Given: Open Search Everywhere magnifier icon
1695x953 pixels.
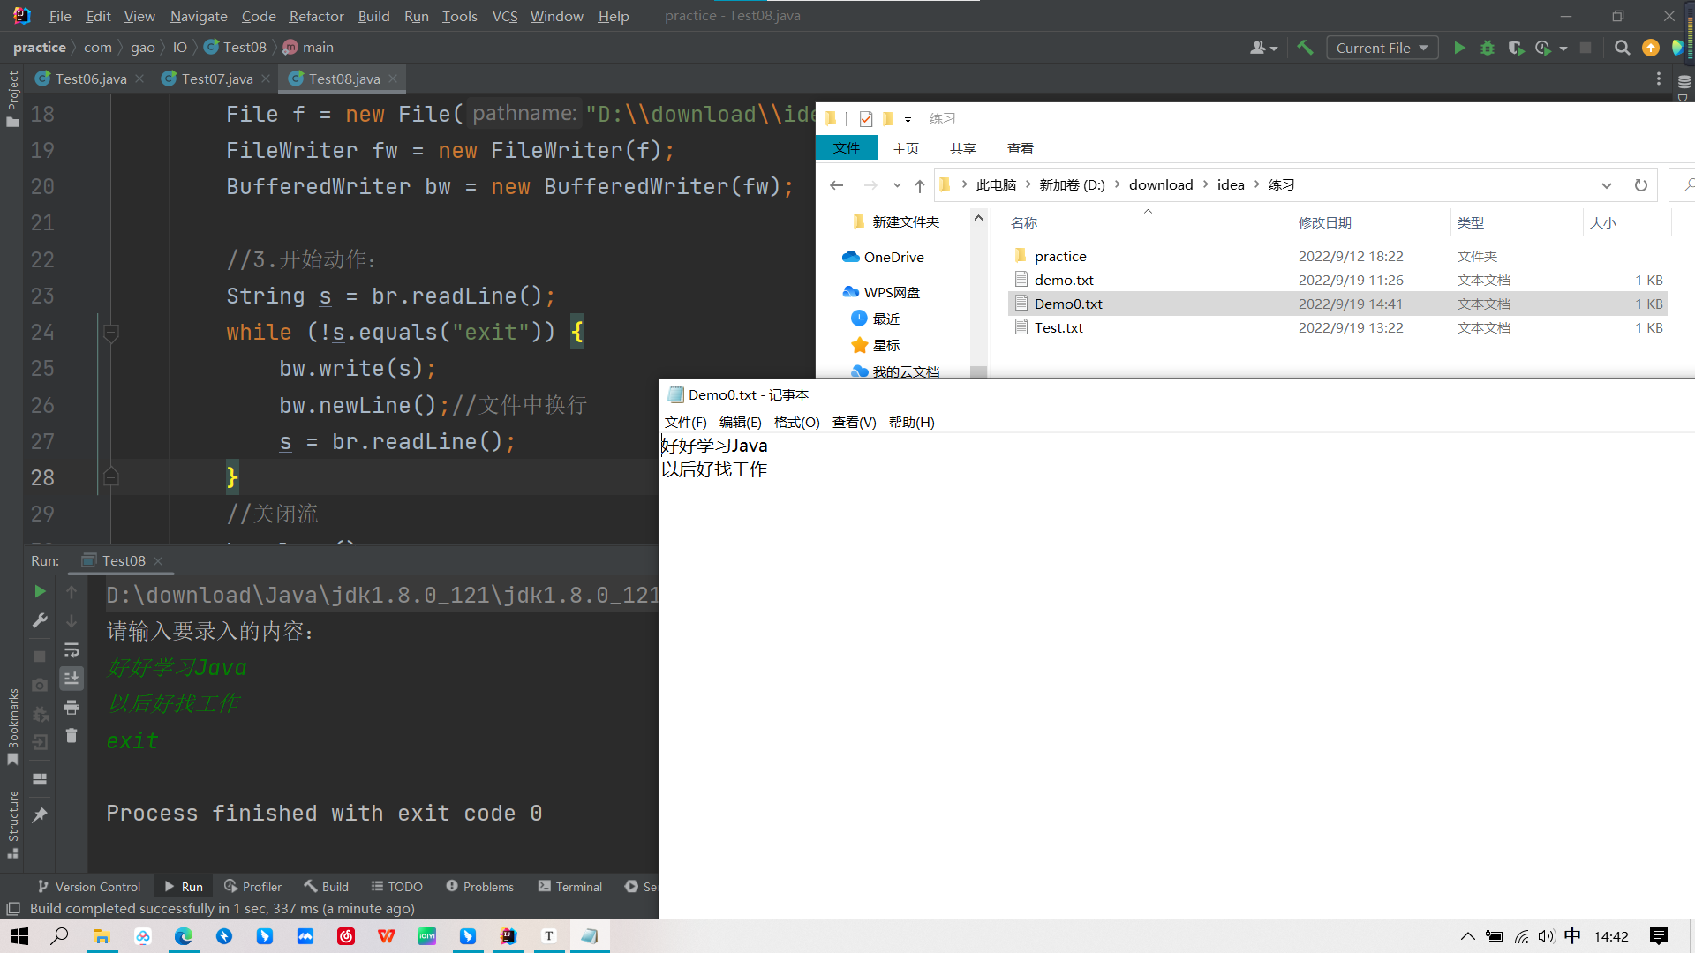Looking at the screenshot, I should coord(1622,48).
